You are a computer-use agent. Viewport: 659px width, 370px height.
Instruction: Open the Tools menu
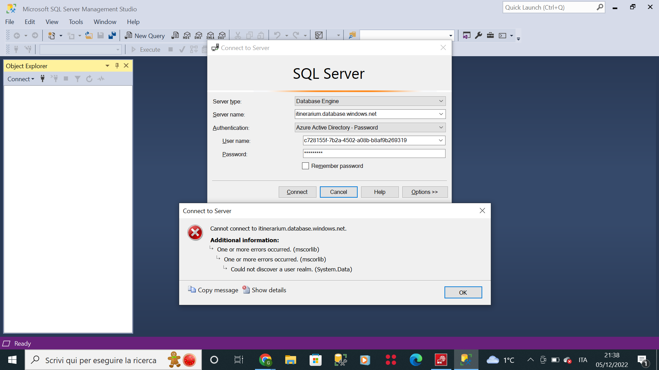pyautogui.click(x=76, y=22)
